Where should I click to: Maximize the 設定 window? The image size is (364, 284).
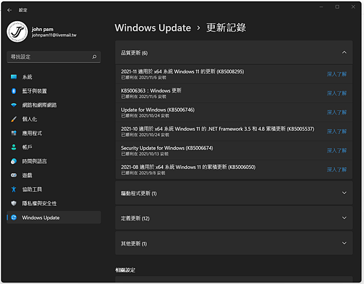(337, 7)
